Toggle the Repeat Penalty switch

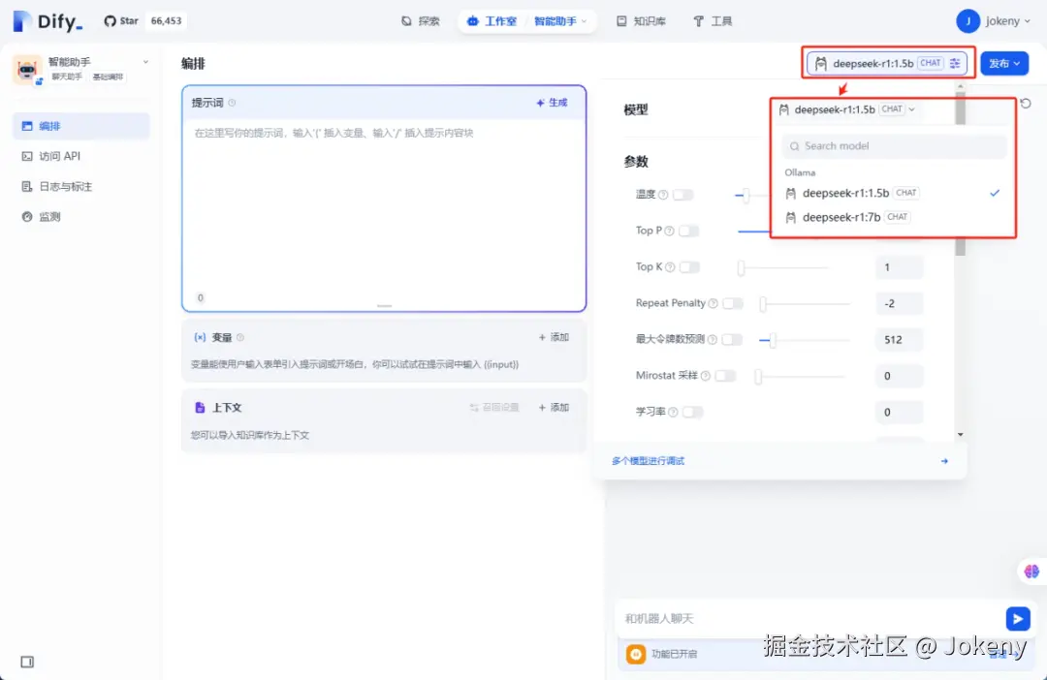733,303
